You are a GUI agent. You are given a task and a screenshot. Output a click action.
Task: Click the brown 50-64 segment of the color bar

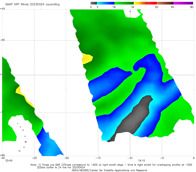coord(165,3)
